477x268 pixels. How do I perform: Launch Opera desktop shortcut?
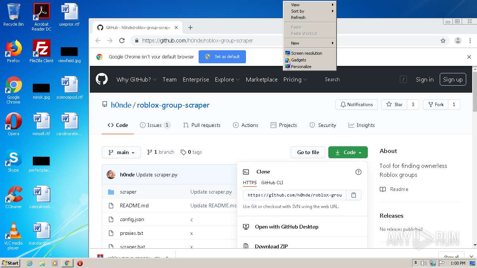click(13, 124)
